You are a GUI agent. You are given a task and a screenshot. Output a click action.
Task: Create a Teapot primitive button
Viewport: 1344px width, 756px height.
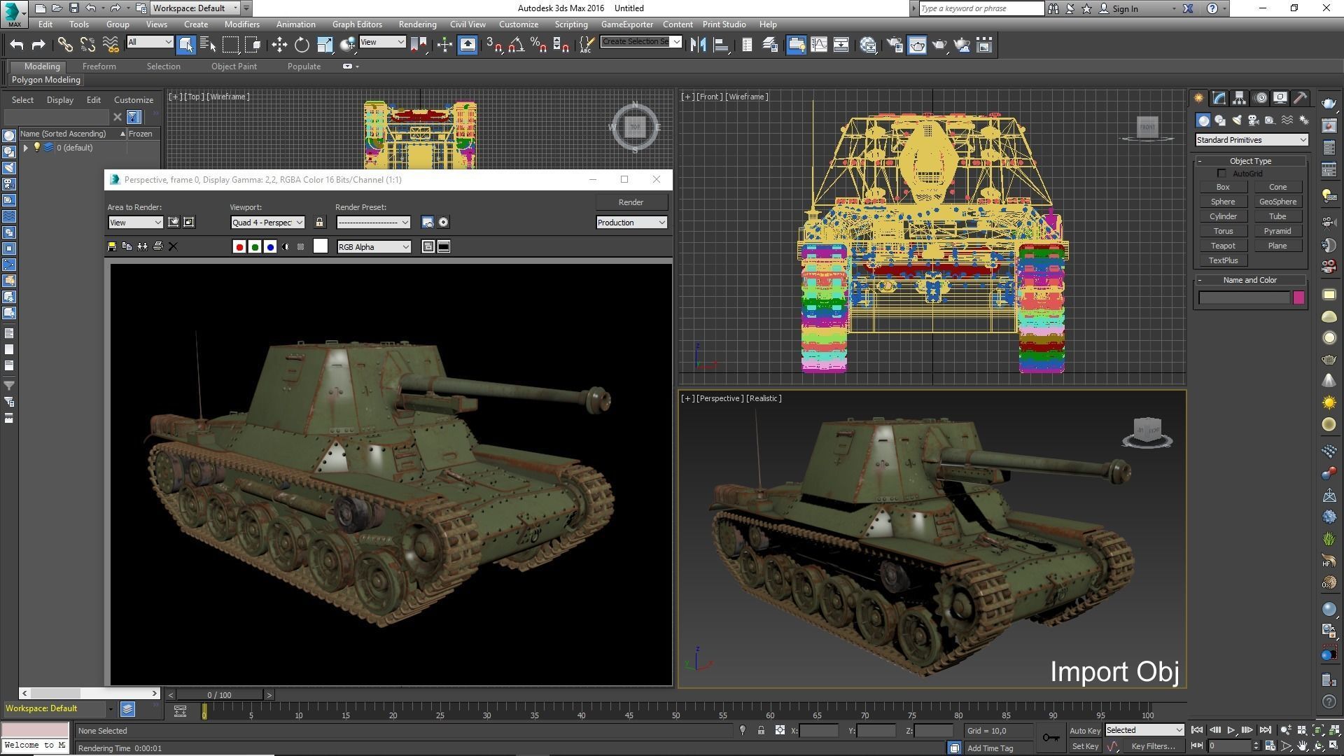coord(1223,246)
